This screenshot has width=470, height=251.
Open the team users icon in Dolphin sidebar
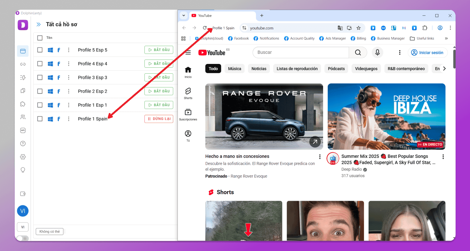(23, 117)
